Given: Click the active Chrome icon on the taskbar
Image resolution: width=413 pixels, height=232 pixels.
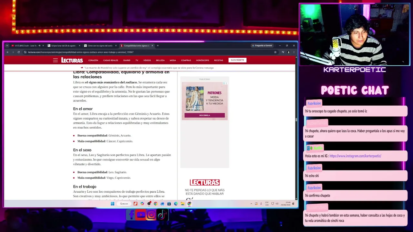Looking at the screenshot, I should click(189, 204).
